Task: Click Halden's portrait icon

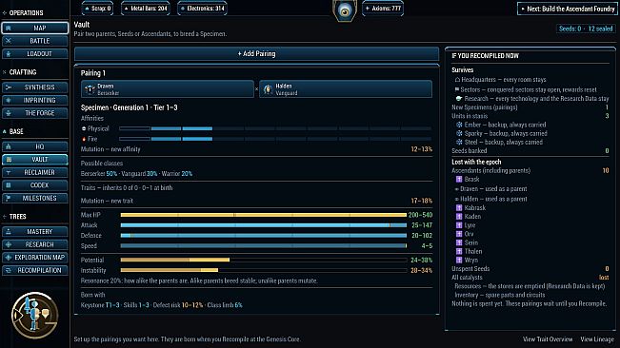Action: [268, 89]
